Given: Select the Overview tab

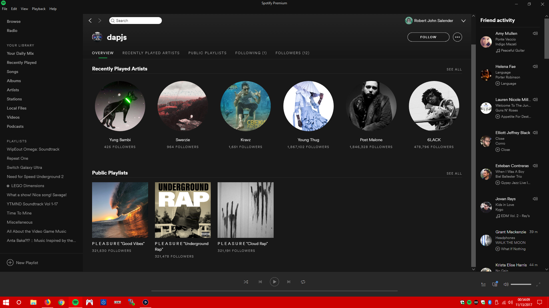Looking at the screenshot, I should (103, 53).
